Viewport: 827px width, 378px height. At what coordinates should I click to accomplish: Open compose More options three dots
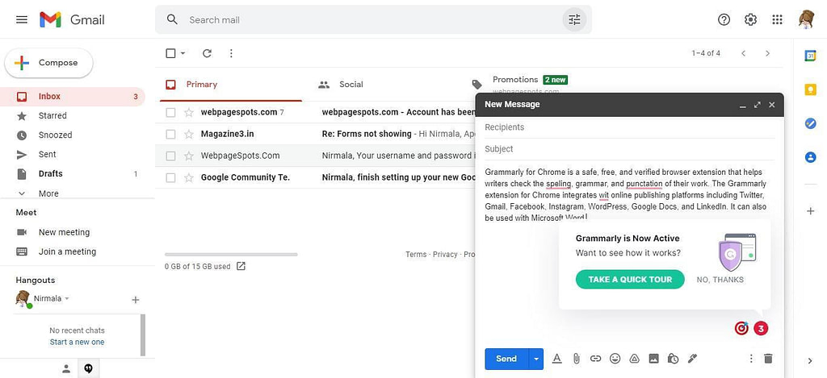point(750,359)
